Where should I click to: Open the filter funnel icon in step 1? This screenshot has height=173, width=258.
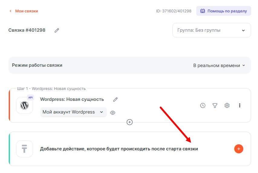click(x=215, y=105)
